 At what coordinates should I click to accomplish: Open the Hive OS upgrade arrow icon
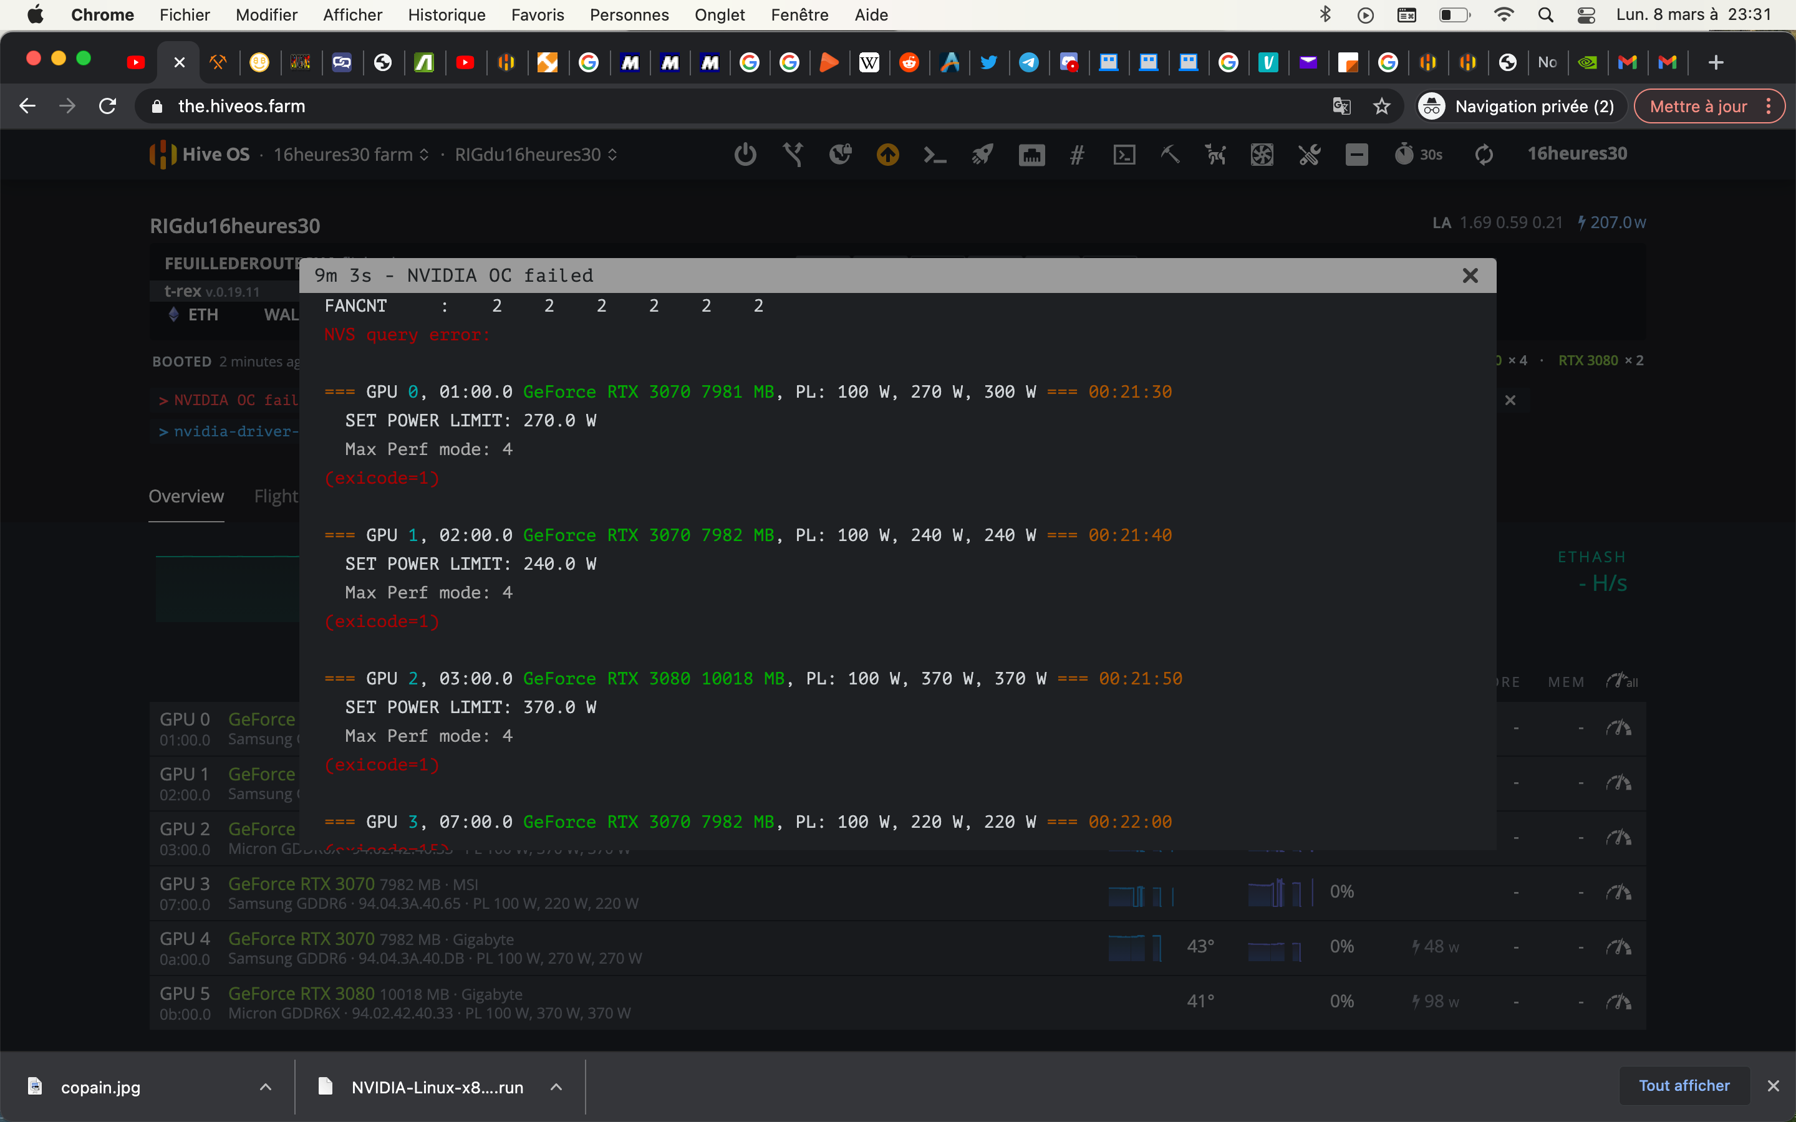tap(887, 155)
